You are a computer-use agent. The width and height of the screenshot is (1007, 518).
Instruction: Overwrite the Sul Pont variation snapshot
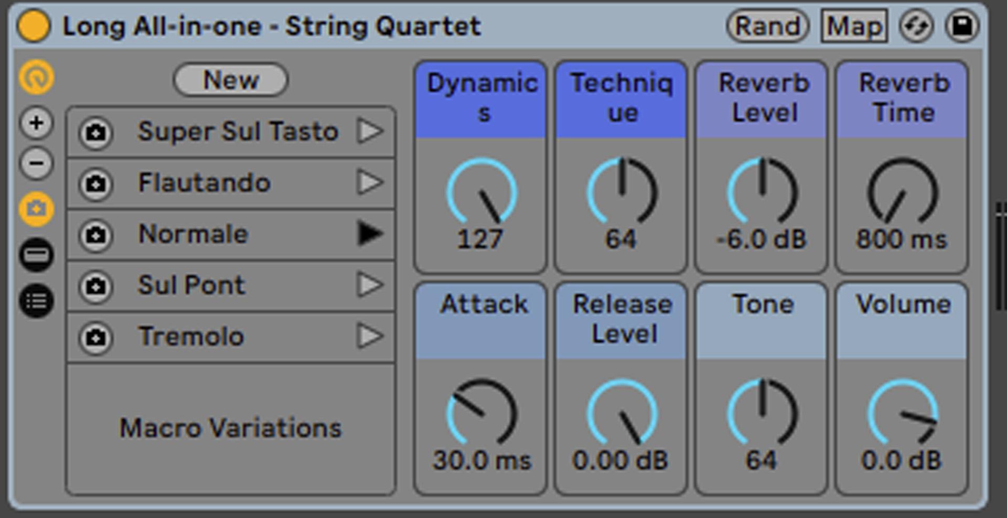(x=95, y=286)
